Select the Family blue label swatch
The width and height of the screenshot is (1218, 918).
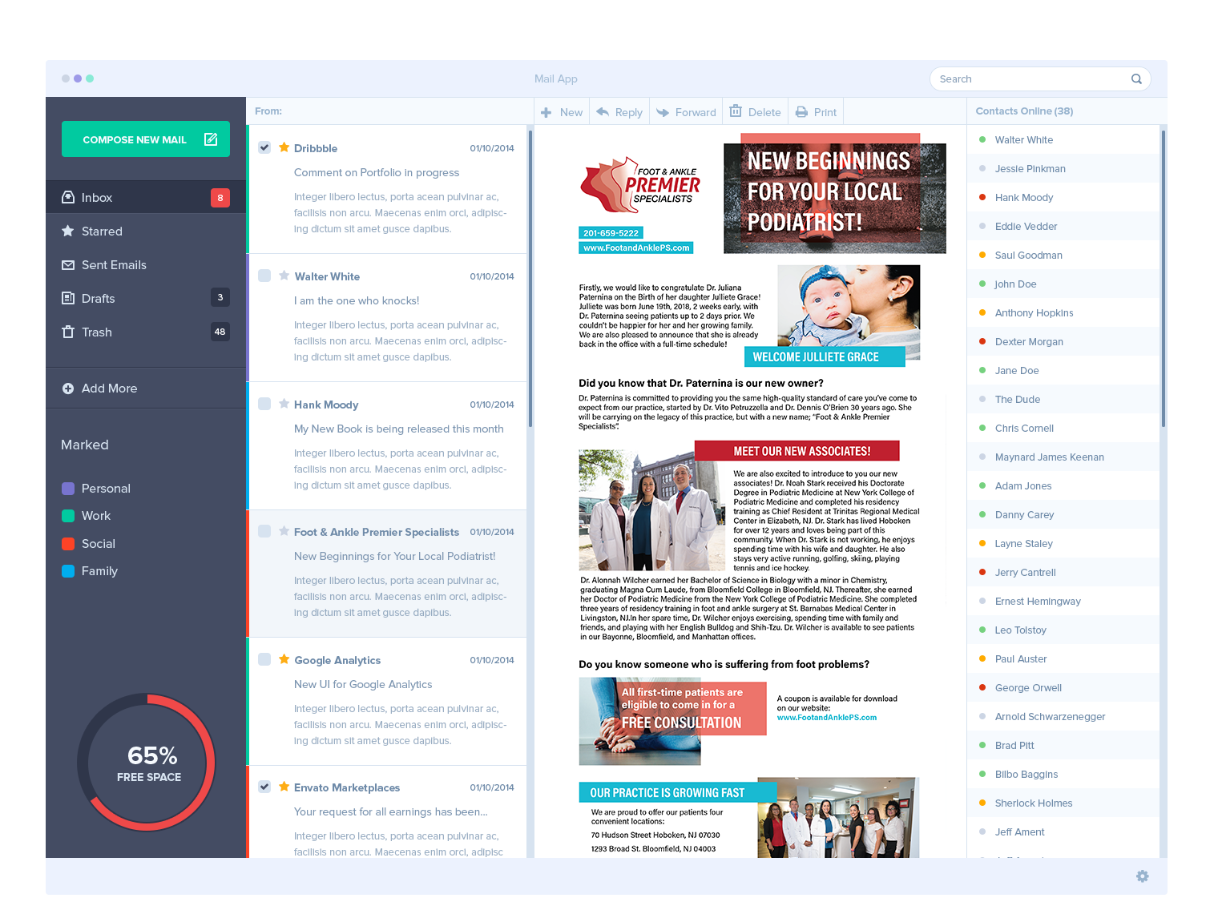point(68,570)
